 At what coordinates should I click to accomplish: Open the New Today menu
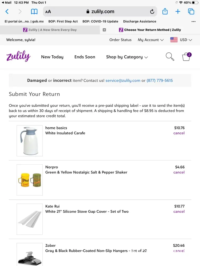[x=52, y=57]
